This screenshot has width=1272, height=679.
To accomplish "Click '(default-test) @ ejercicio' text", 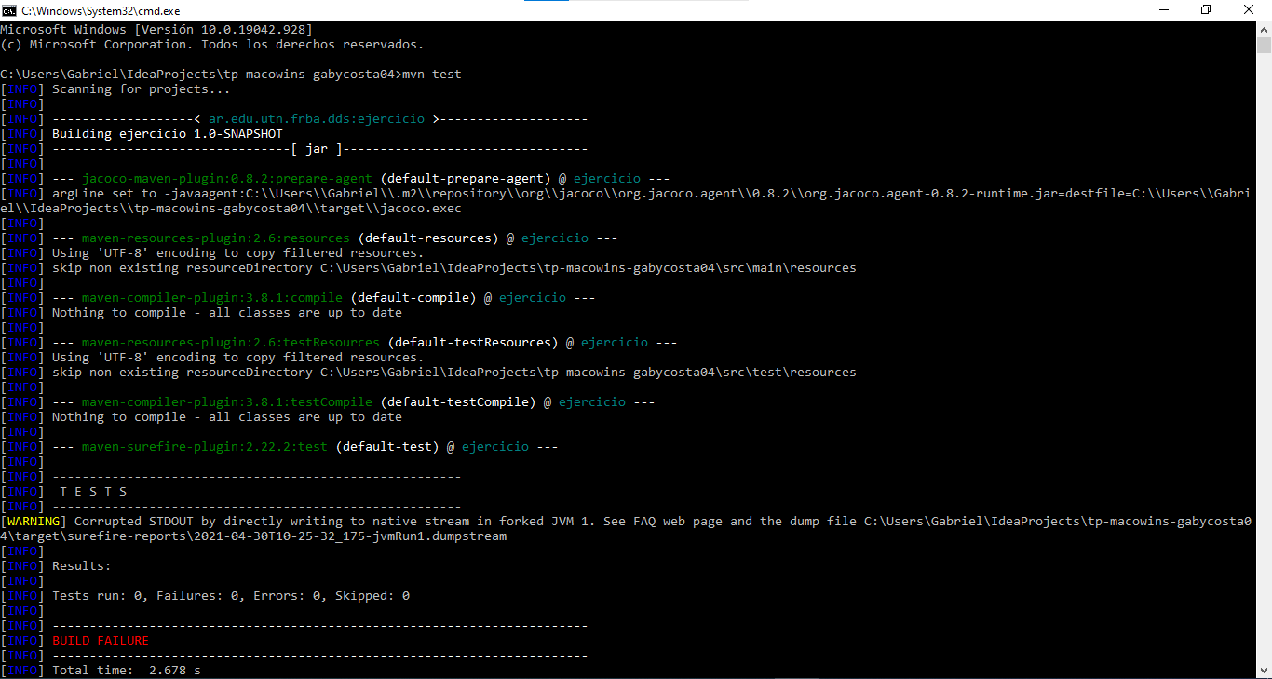I will point(432,447).
